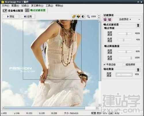This screenshot has width=144, height=116.
Task: Click the 60% noise reduction value
Action: [138, 51]
